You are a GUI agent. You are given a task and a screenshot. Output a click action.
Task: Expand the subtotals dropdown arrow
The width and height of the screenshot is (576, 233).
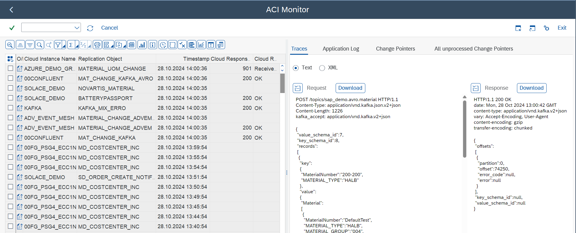point(90,45)
